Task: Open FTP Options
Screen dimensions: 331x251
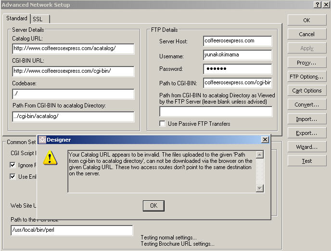Action: 306,77
